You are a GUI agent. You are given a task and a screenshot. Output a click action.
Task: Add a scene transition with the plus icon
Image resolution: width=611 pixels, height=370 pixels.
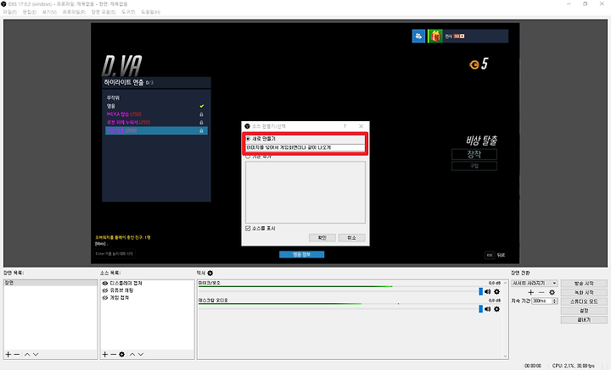click(530, 292)
